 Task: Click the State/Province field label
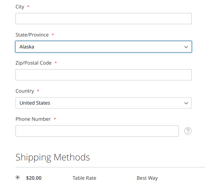coord(32,35)
